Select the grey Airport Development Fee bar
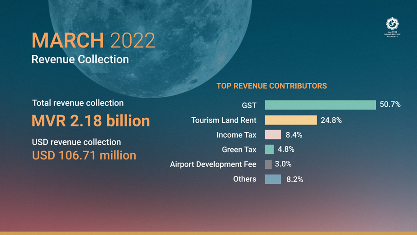The image size is (417, 235). tap(268, 164)
